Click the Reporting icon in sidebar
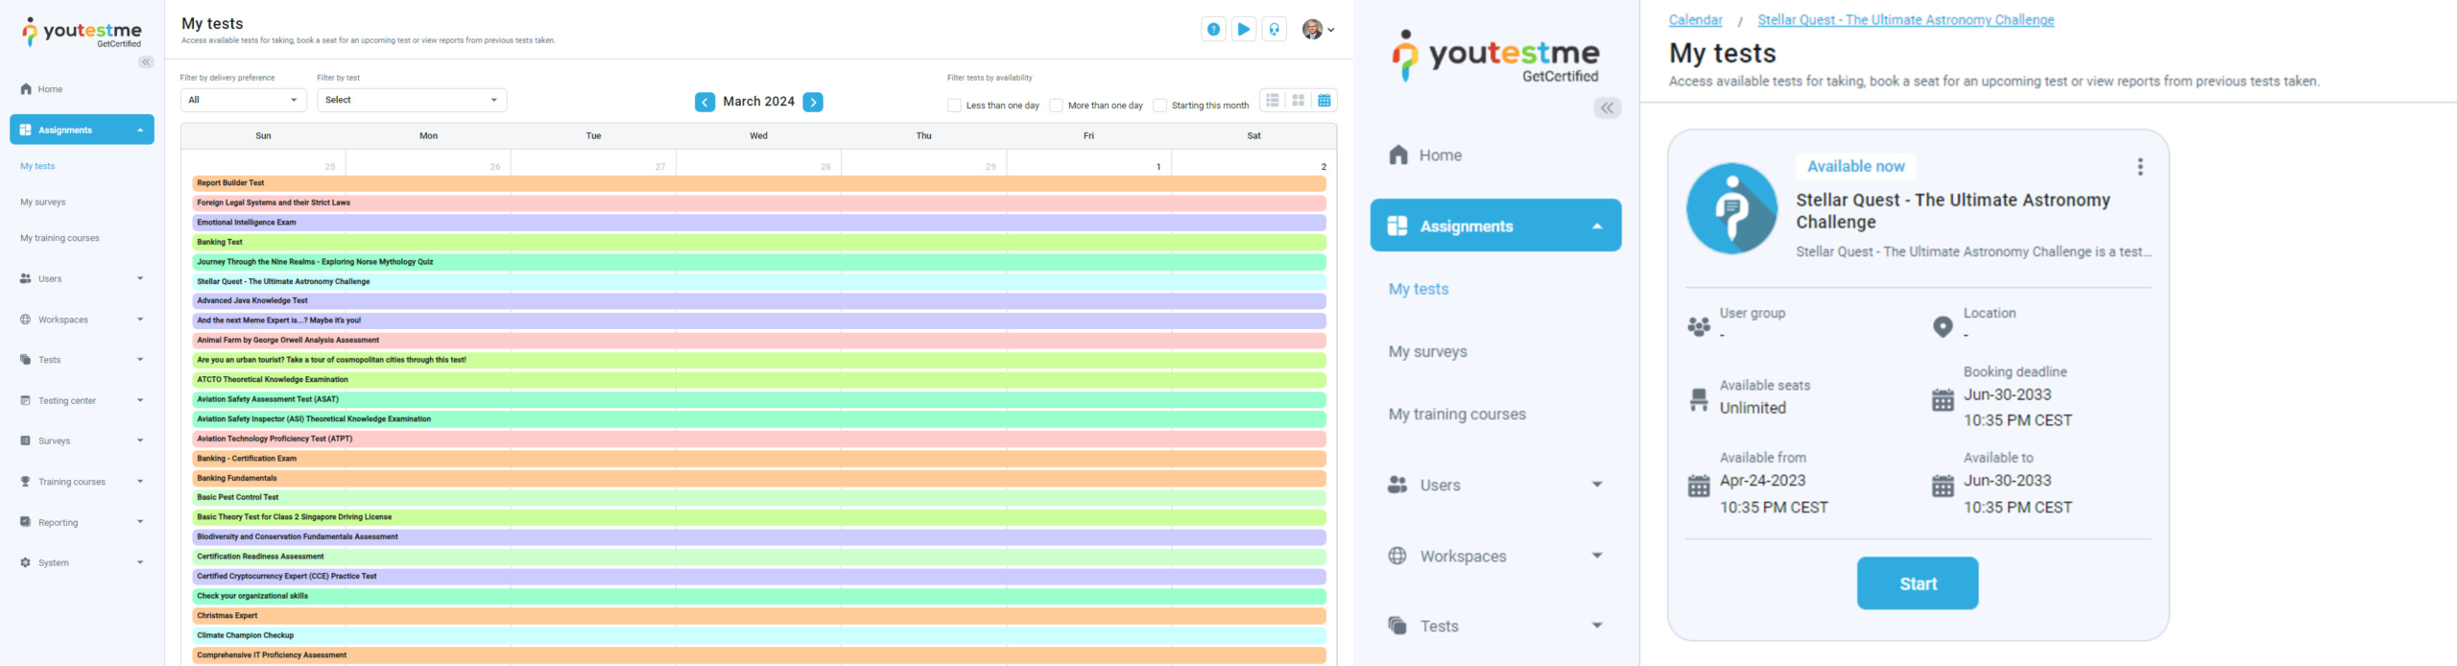This screenshot has height=666, width=2457. [x=26, y=522]
